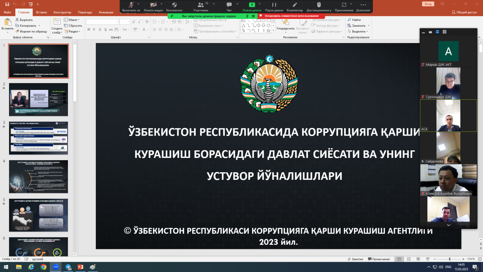The image size is (483, 272).
Task: Unmute microphone in Zoom toolbar
Action: coord(131,5)
